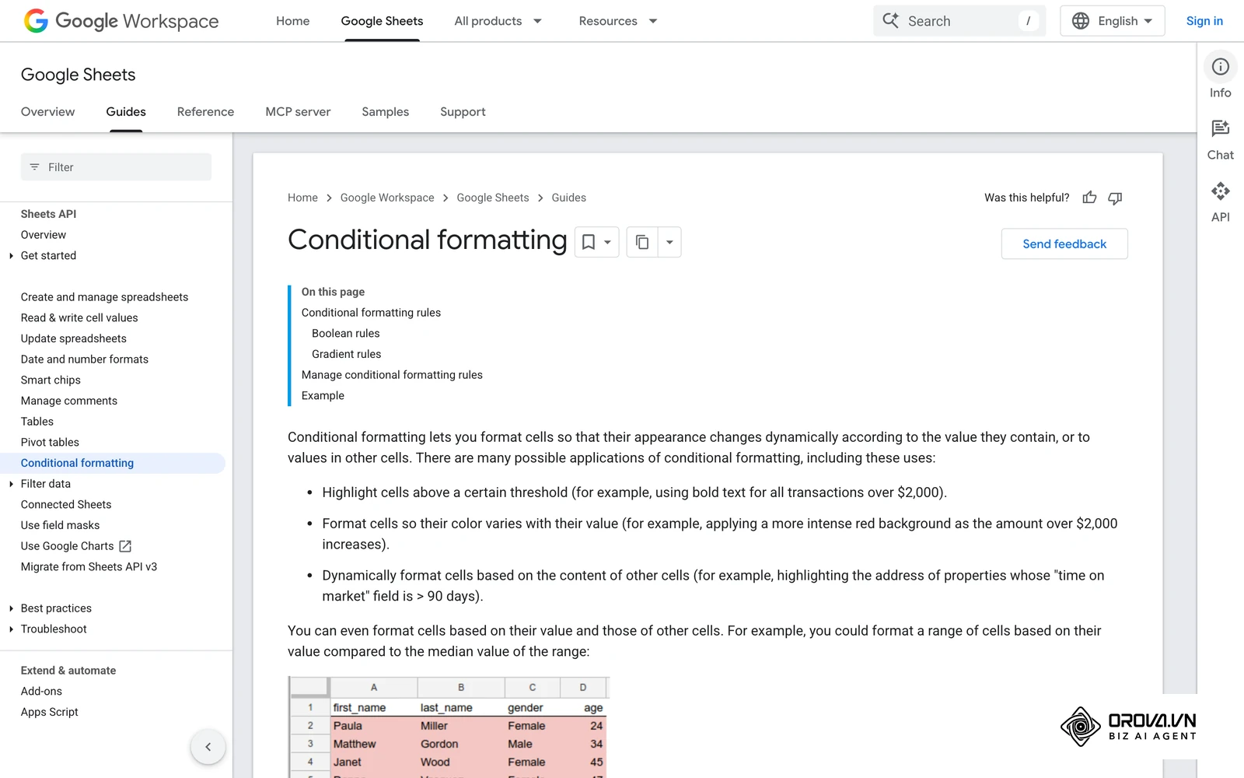
Task: Open the Support tab
Action: [x=463, y=112]
